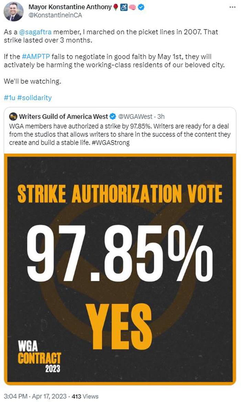The image size is (241, 404).
Task: Click the Writers Guild of America West avatar
Action: tap(13, 116)
